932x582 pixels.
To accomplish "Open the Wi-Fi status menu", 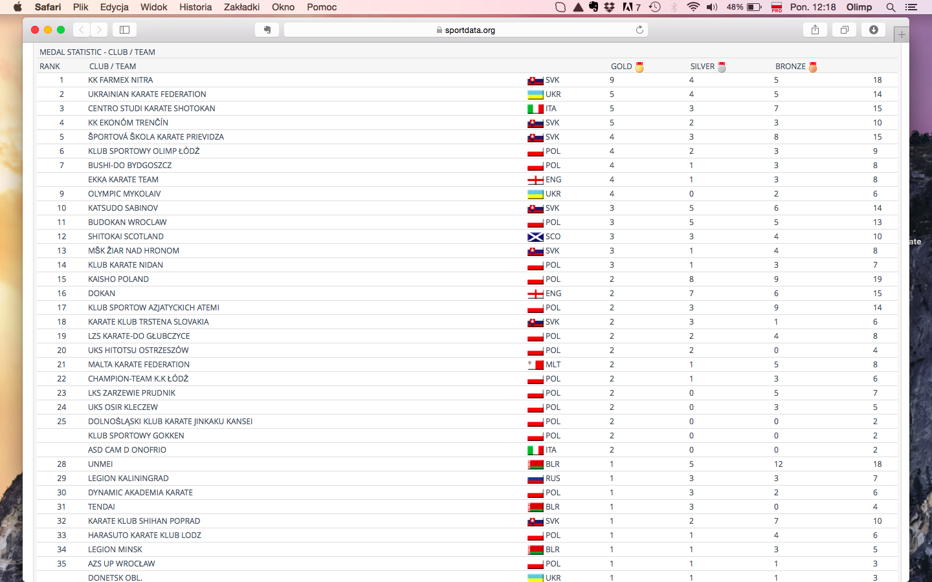I will [693, 7].
